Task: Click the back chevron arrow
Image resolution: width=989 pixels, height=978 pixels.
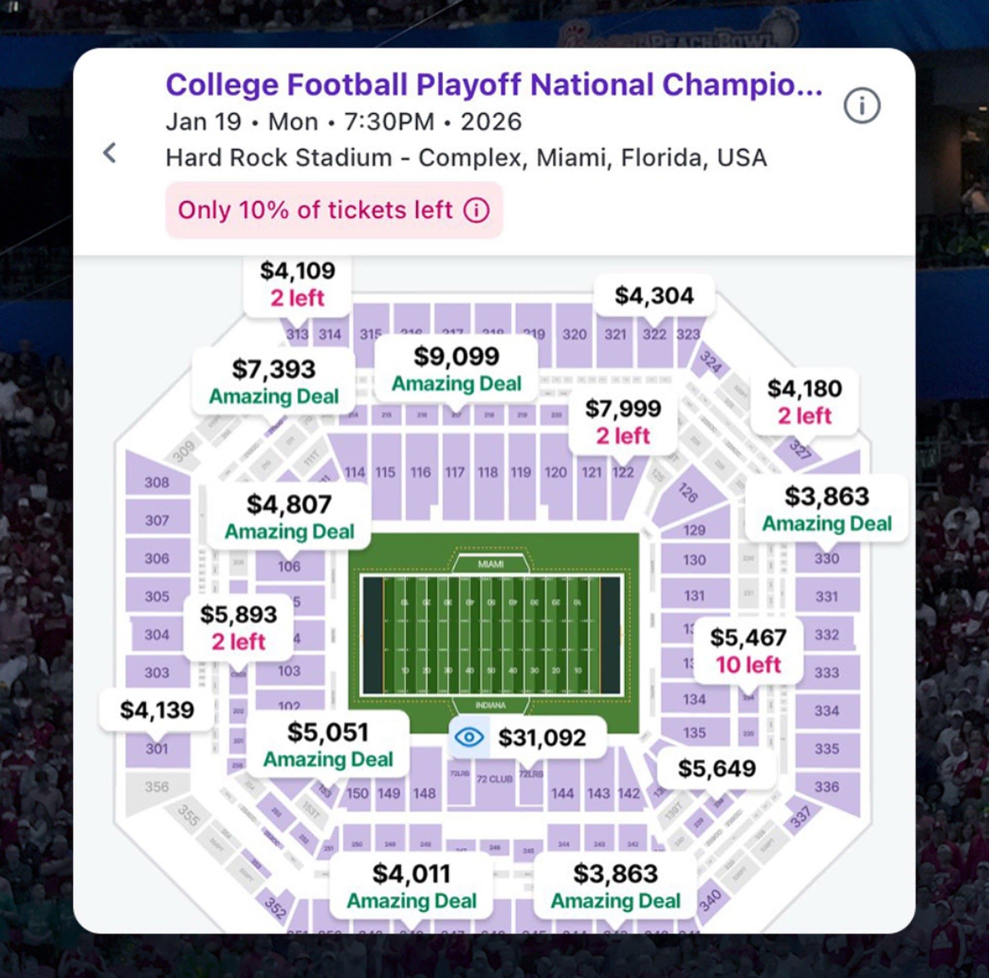Action: 110,152
